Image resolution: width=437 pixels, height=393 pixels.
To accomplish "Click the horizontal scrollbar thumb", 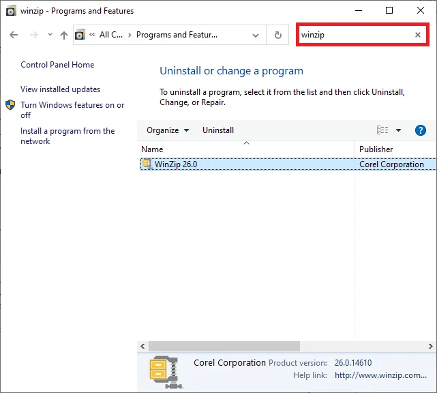I will pyautogui.click(x=224, y=347).
